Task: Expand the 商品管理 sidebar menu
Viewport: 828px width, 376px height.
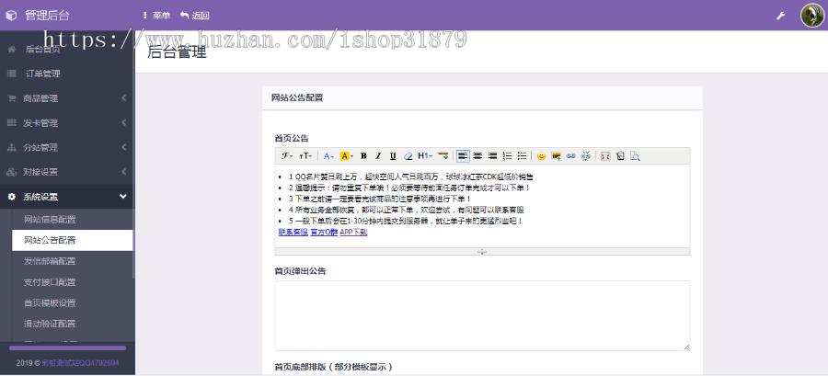Action: point(67,98)
